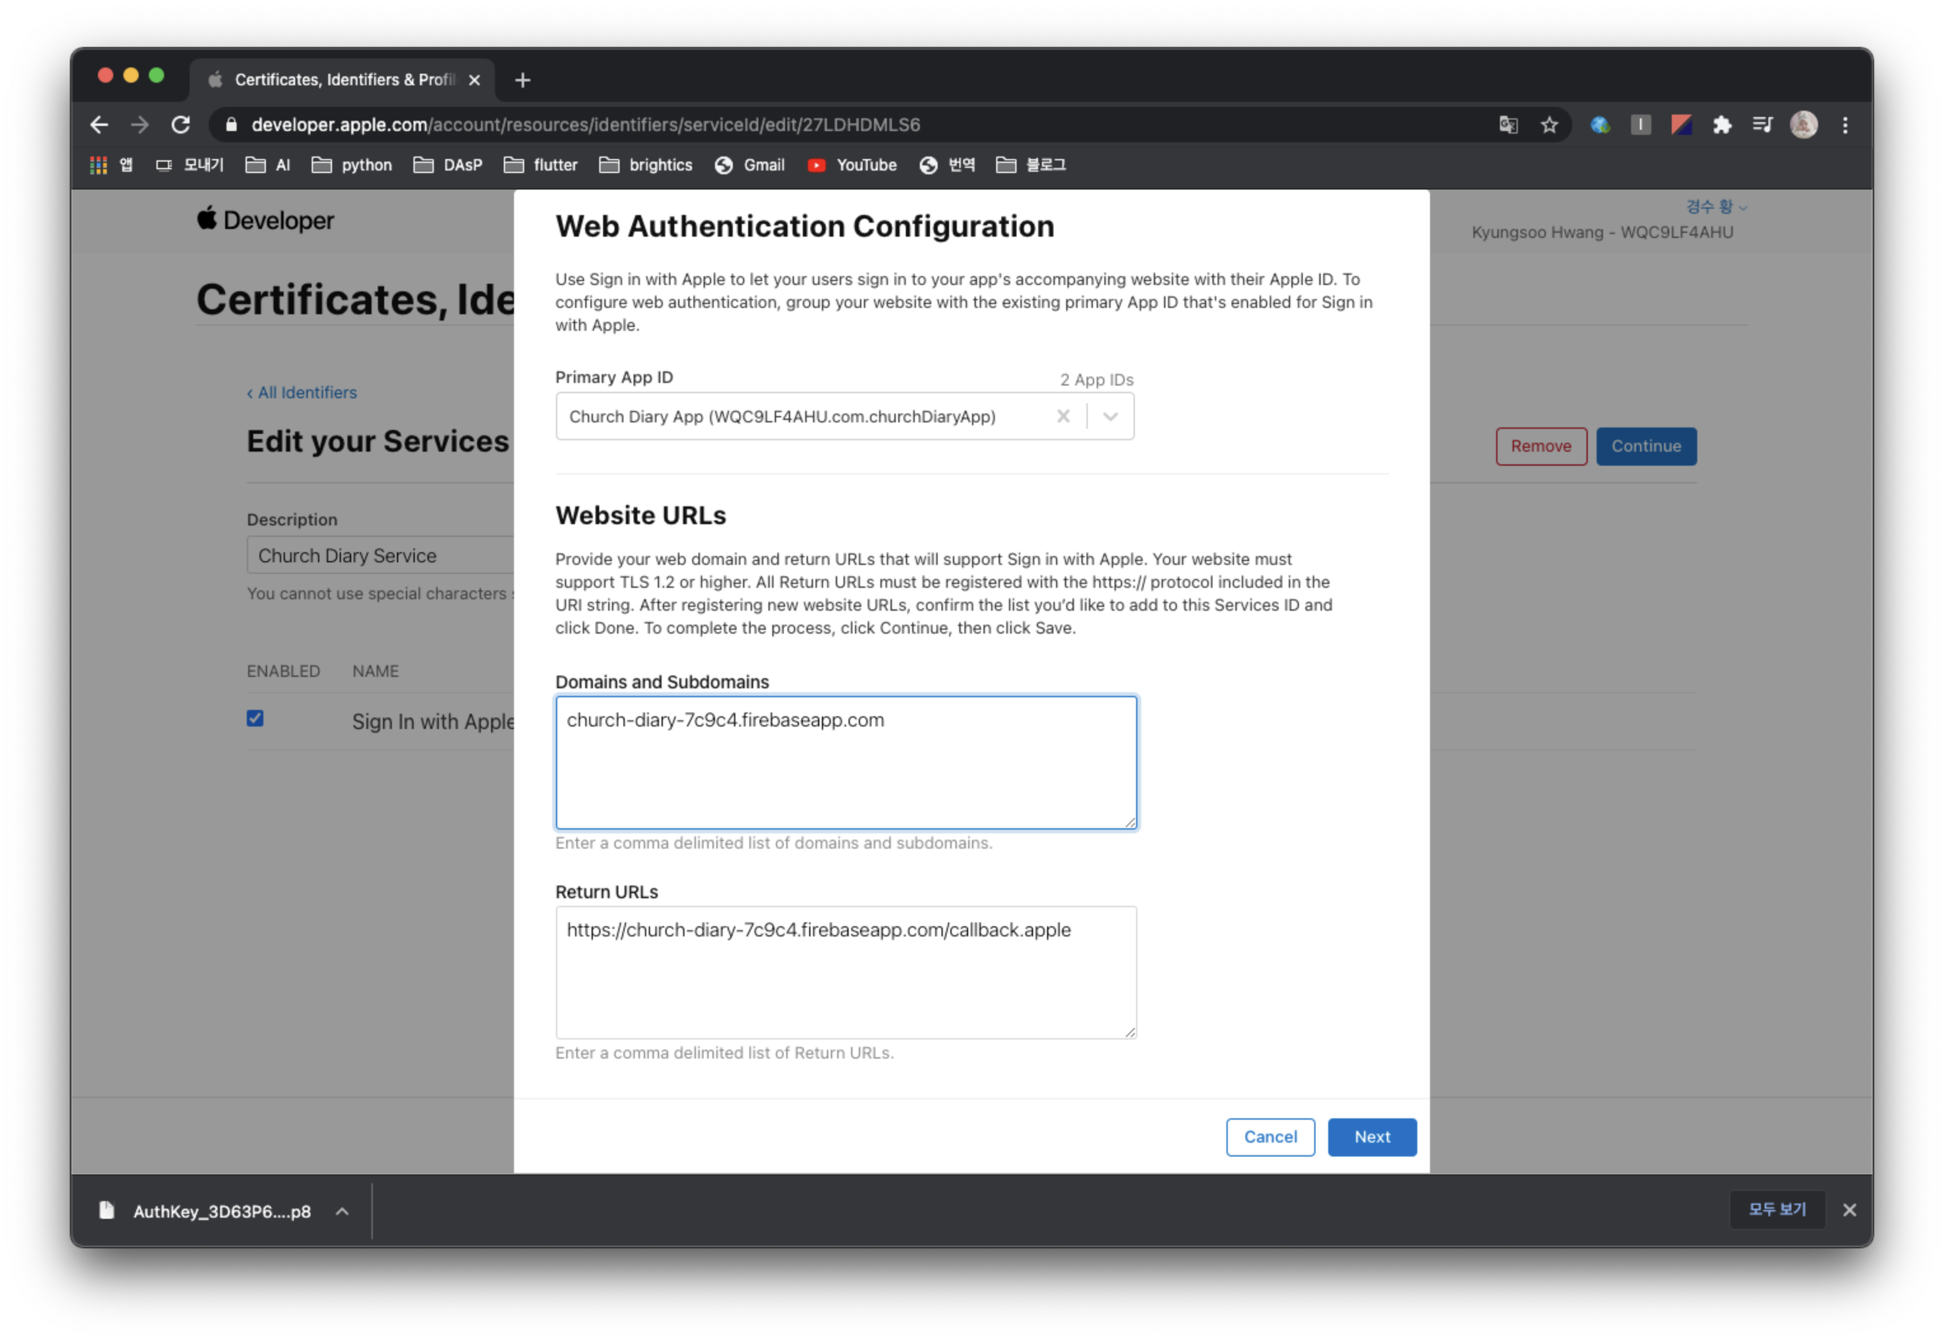Click the translate page icon in address bar
1944x1341 pixels.
pyautogui.click(x=1508, y=125)
